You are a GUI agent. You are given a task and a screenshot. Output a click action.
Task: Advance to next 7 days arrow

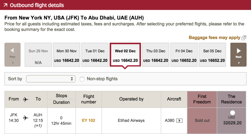(x=238, y=54)
